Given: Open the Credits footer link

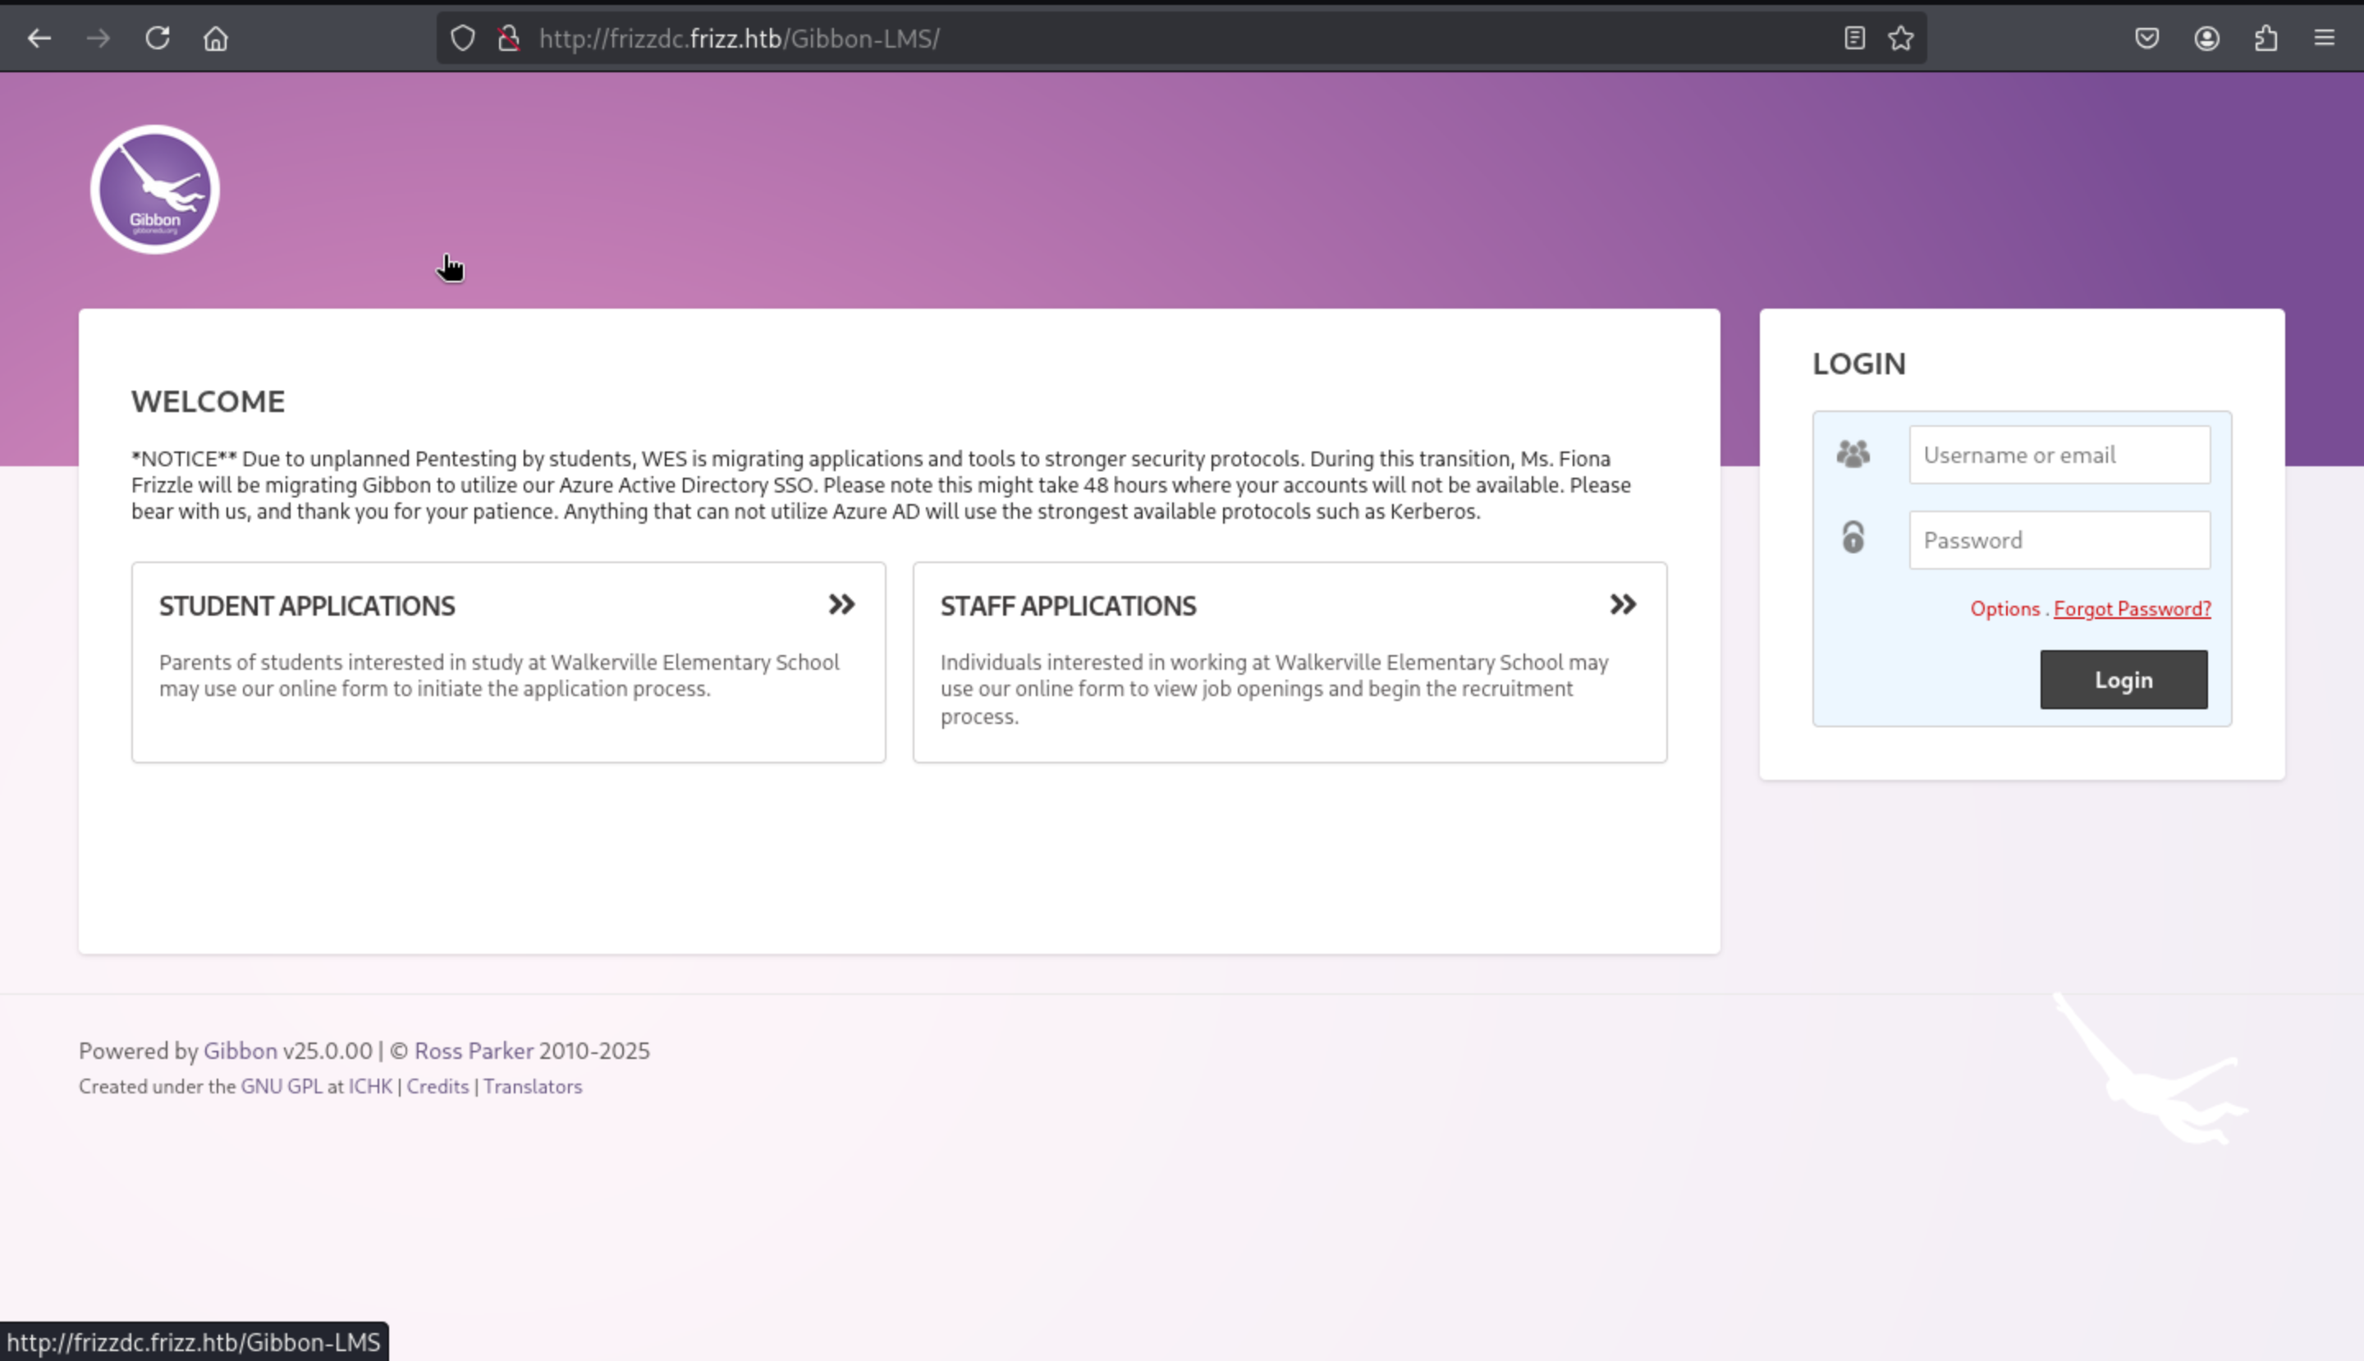Looking at the screenshot, I should click(x=438, y=1086).
